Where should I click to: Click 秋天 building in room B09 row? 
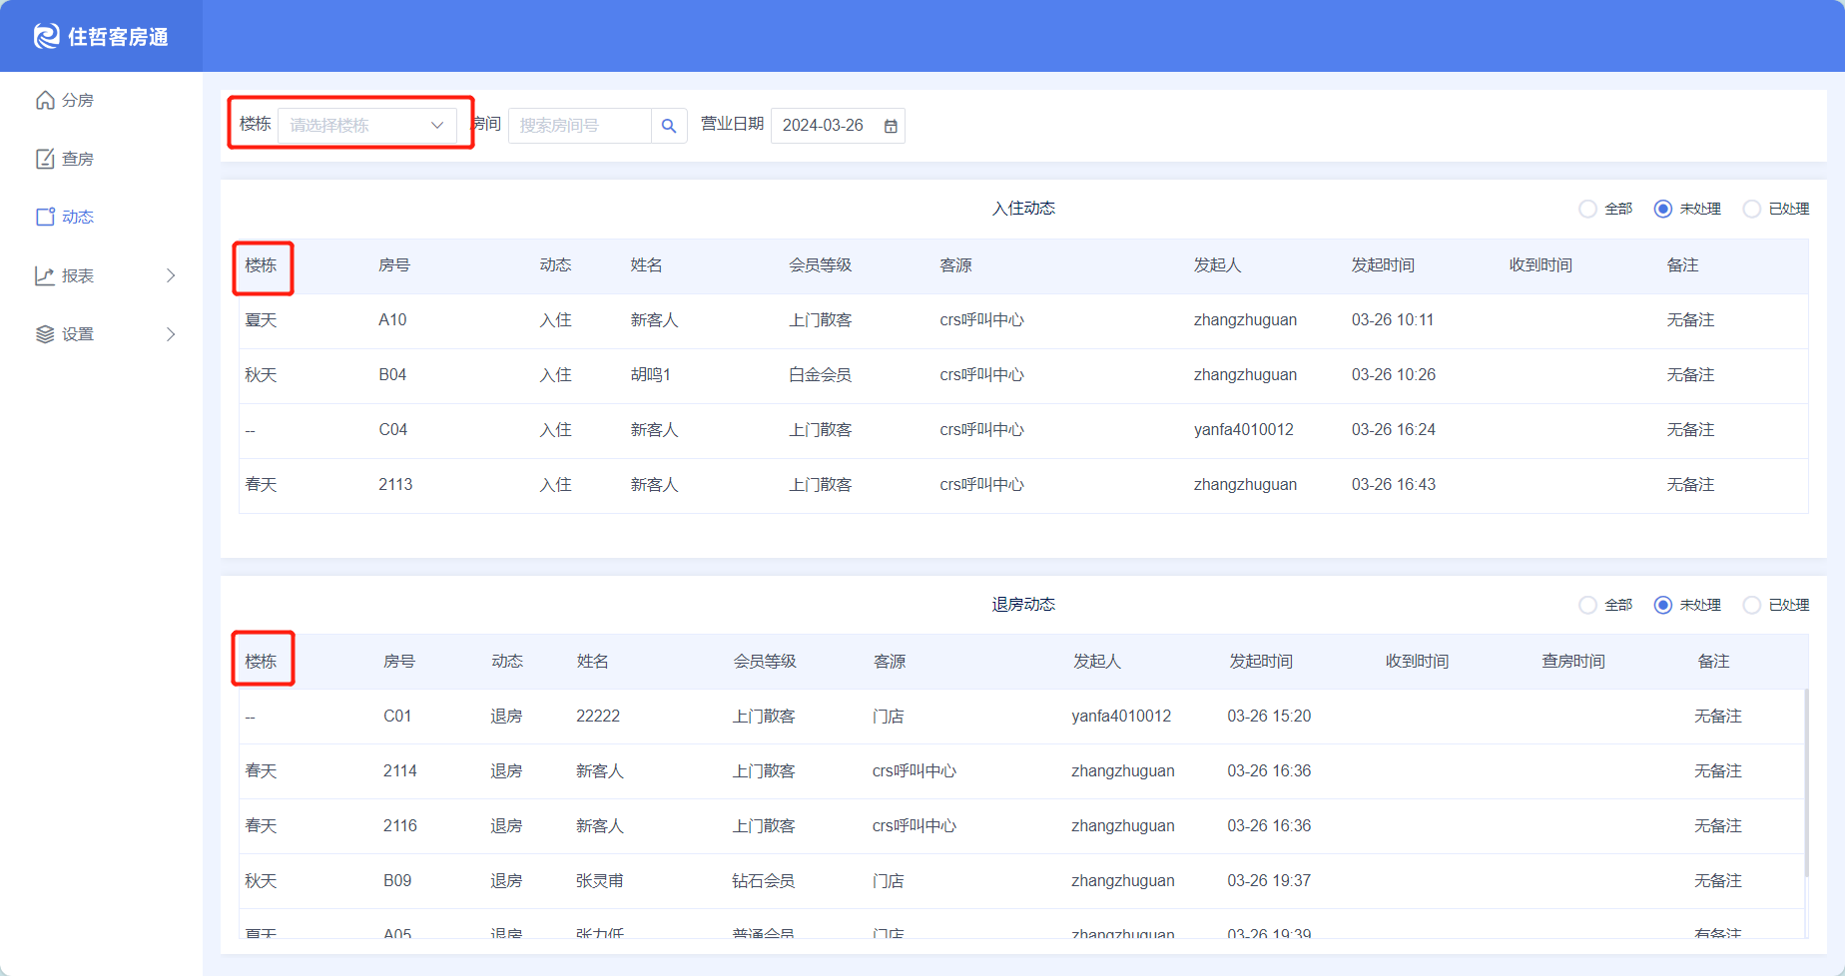point(261,881)
